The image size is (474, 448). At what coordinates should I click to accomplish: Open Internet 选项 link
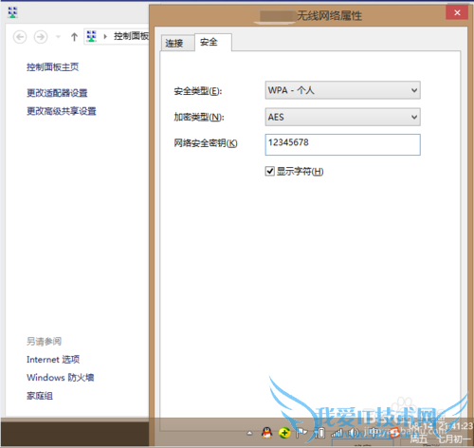point(53,360)
